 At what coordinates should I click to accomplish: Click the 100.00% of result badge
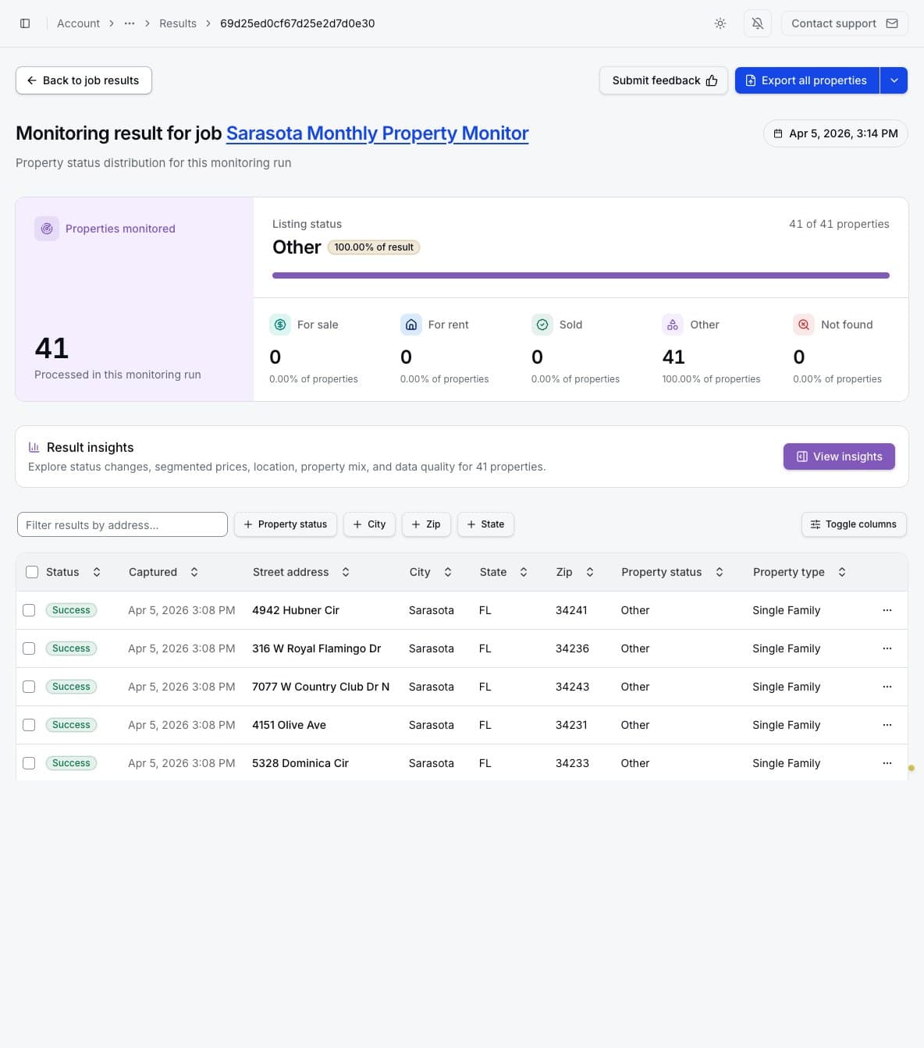tap(374, 247)
